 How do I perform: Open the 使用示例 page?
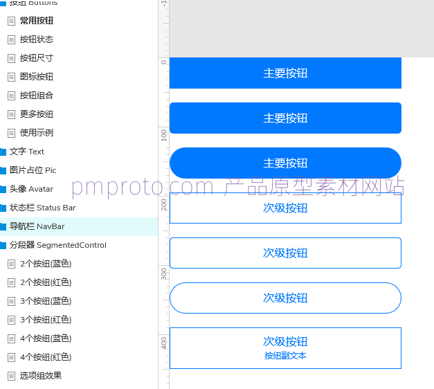pos(36,133)
